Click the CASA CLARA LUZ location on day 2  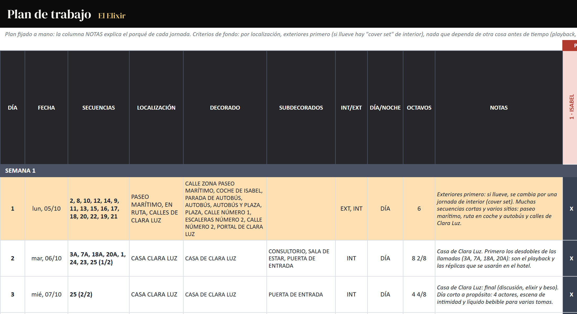coord(156,258)
